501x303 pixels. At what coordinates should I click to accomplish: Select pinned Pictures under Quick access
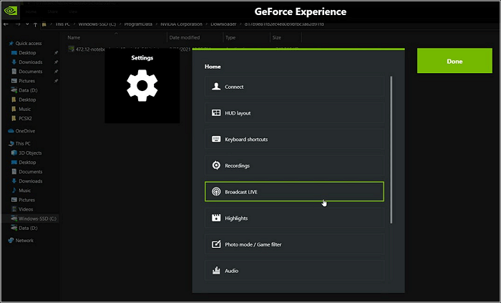[26, 81]
